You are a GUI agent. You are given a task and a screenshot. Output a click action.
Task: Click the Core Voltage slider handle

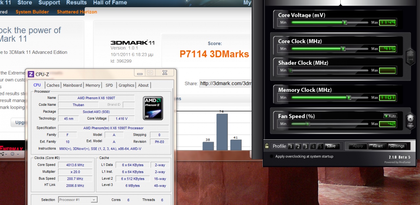[x=345, y=22]
